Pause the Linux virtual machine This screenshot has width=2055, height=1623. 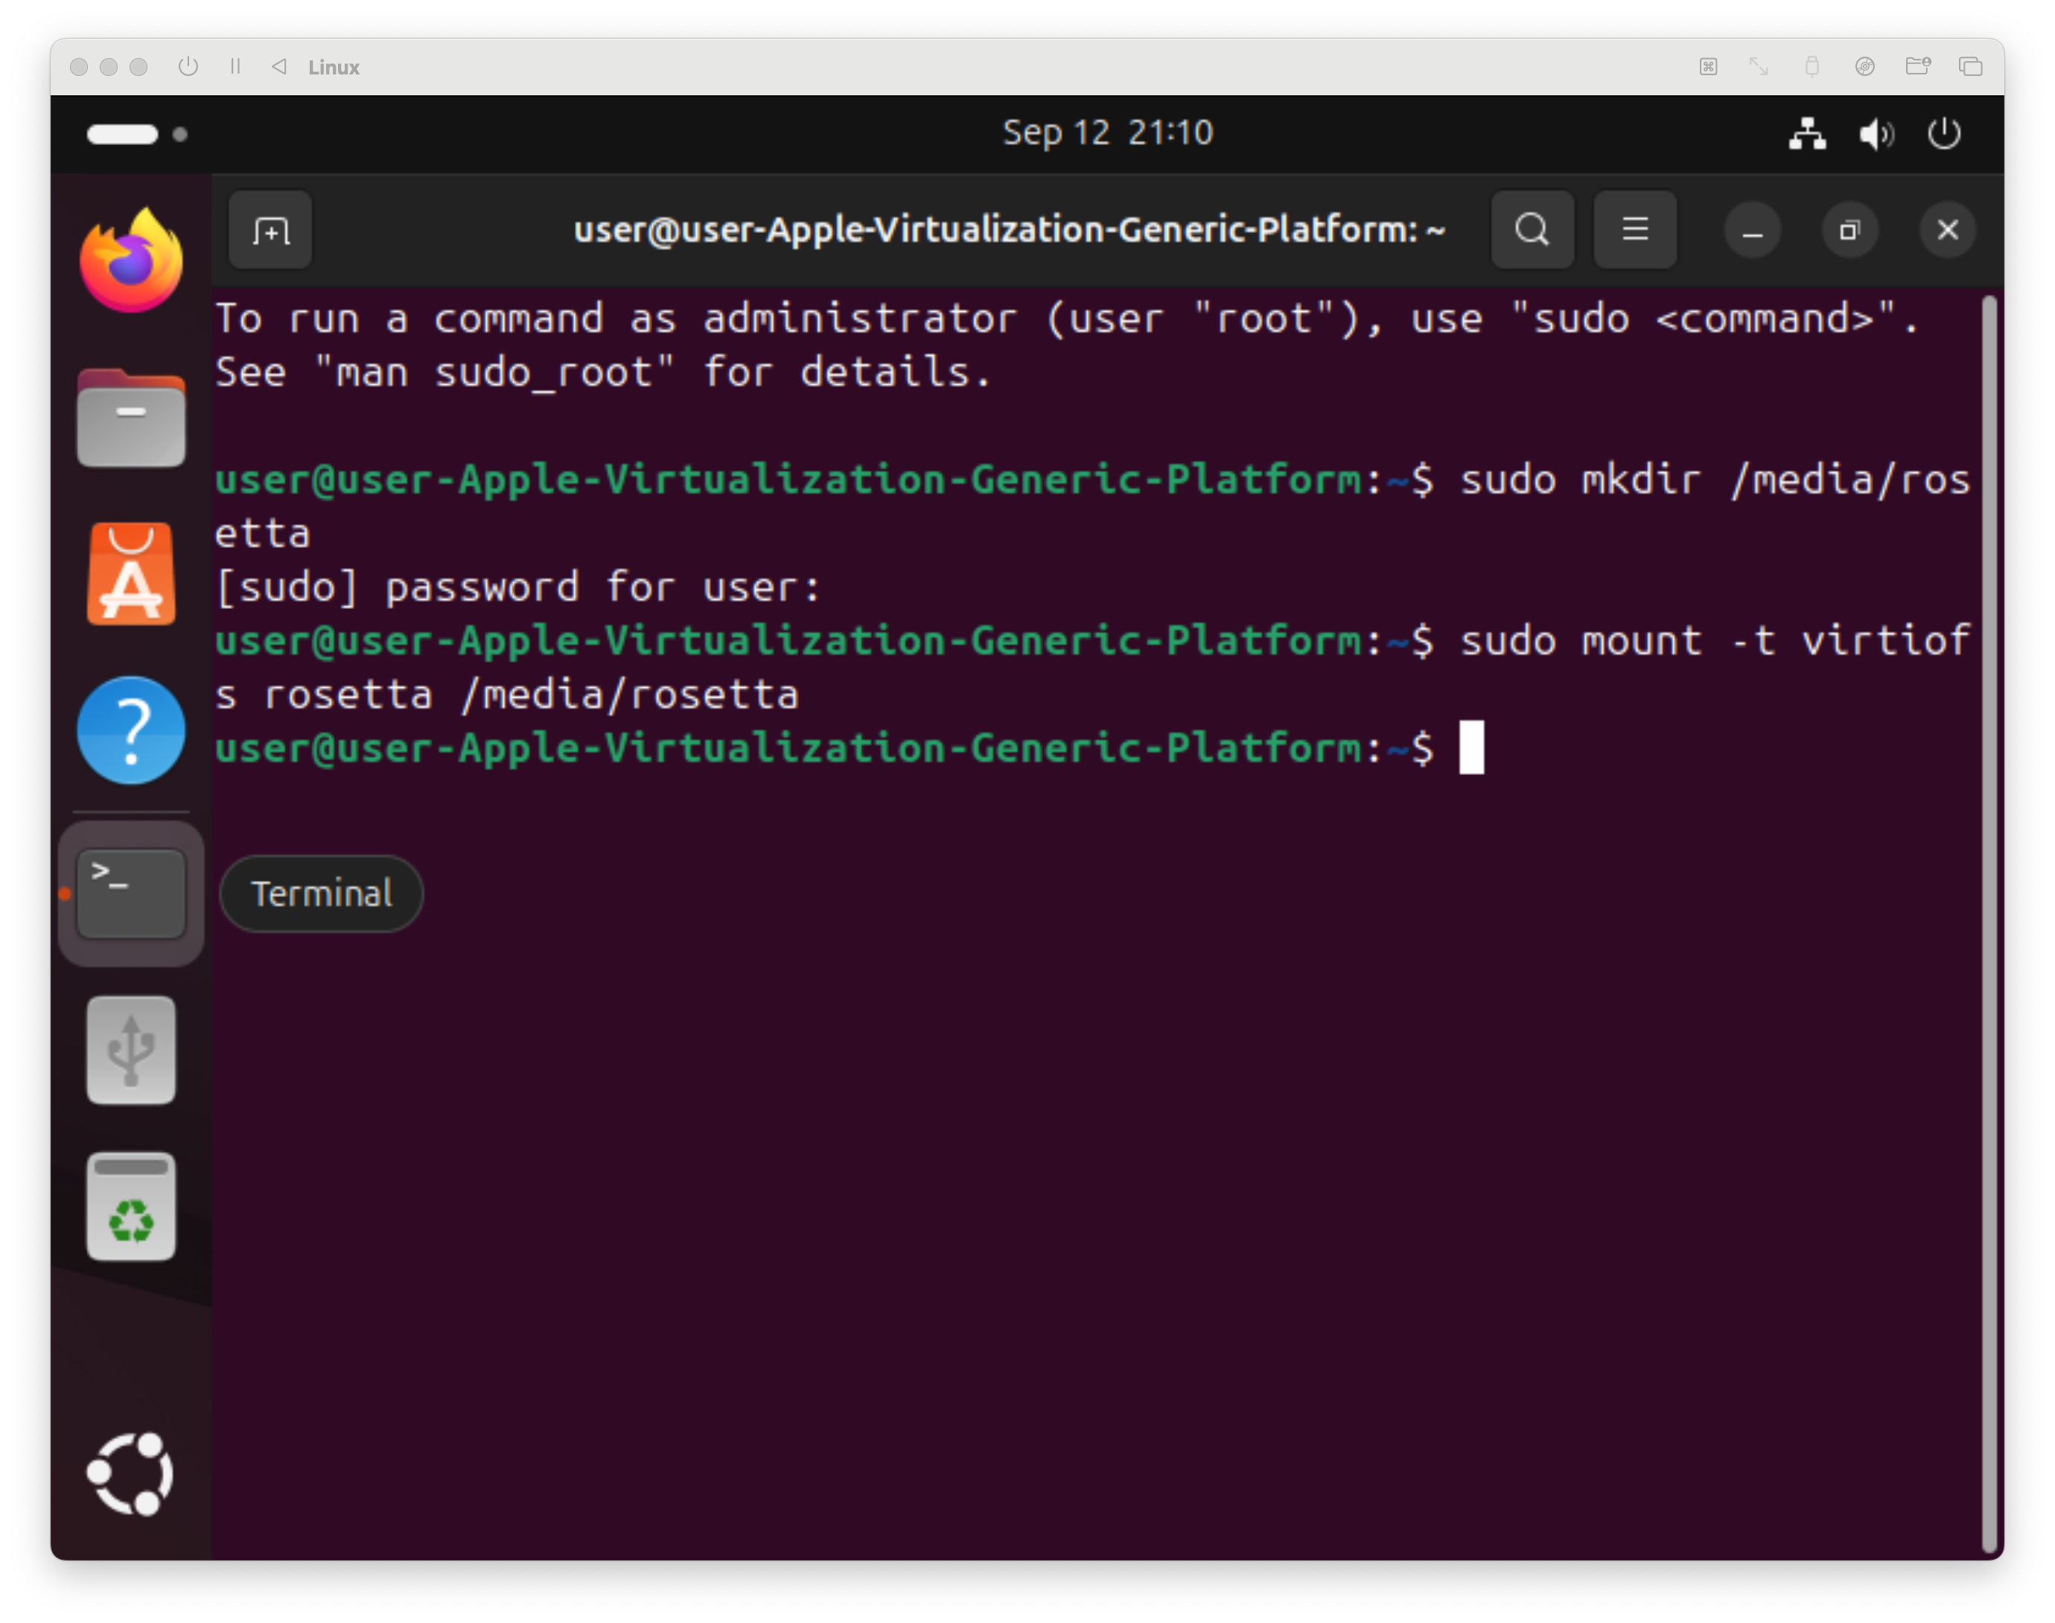pos(235,66)
